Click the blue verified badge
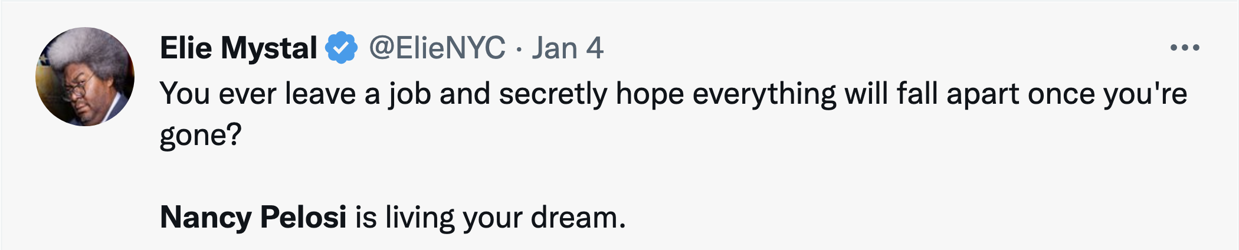 click(342, 48)
